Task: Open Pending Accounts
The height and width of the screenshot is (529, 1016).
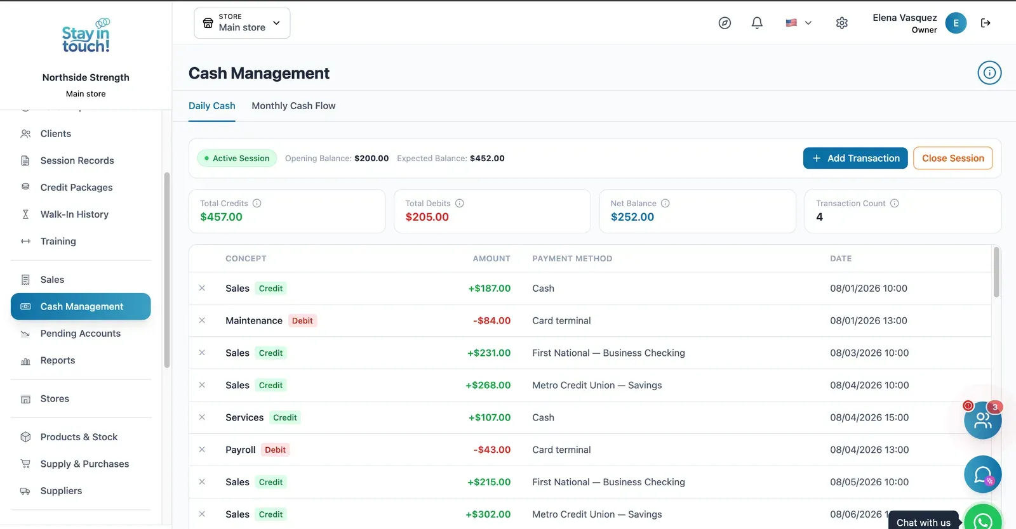Action: coord(81,334)
